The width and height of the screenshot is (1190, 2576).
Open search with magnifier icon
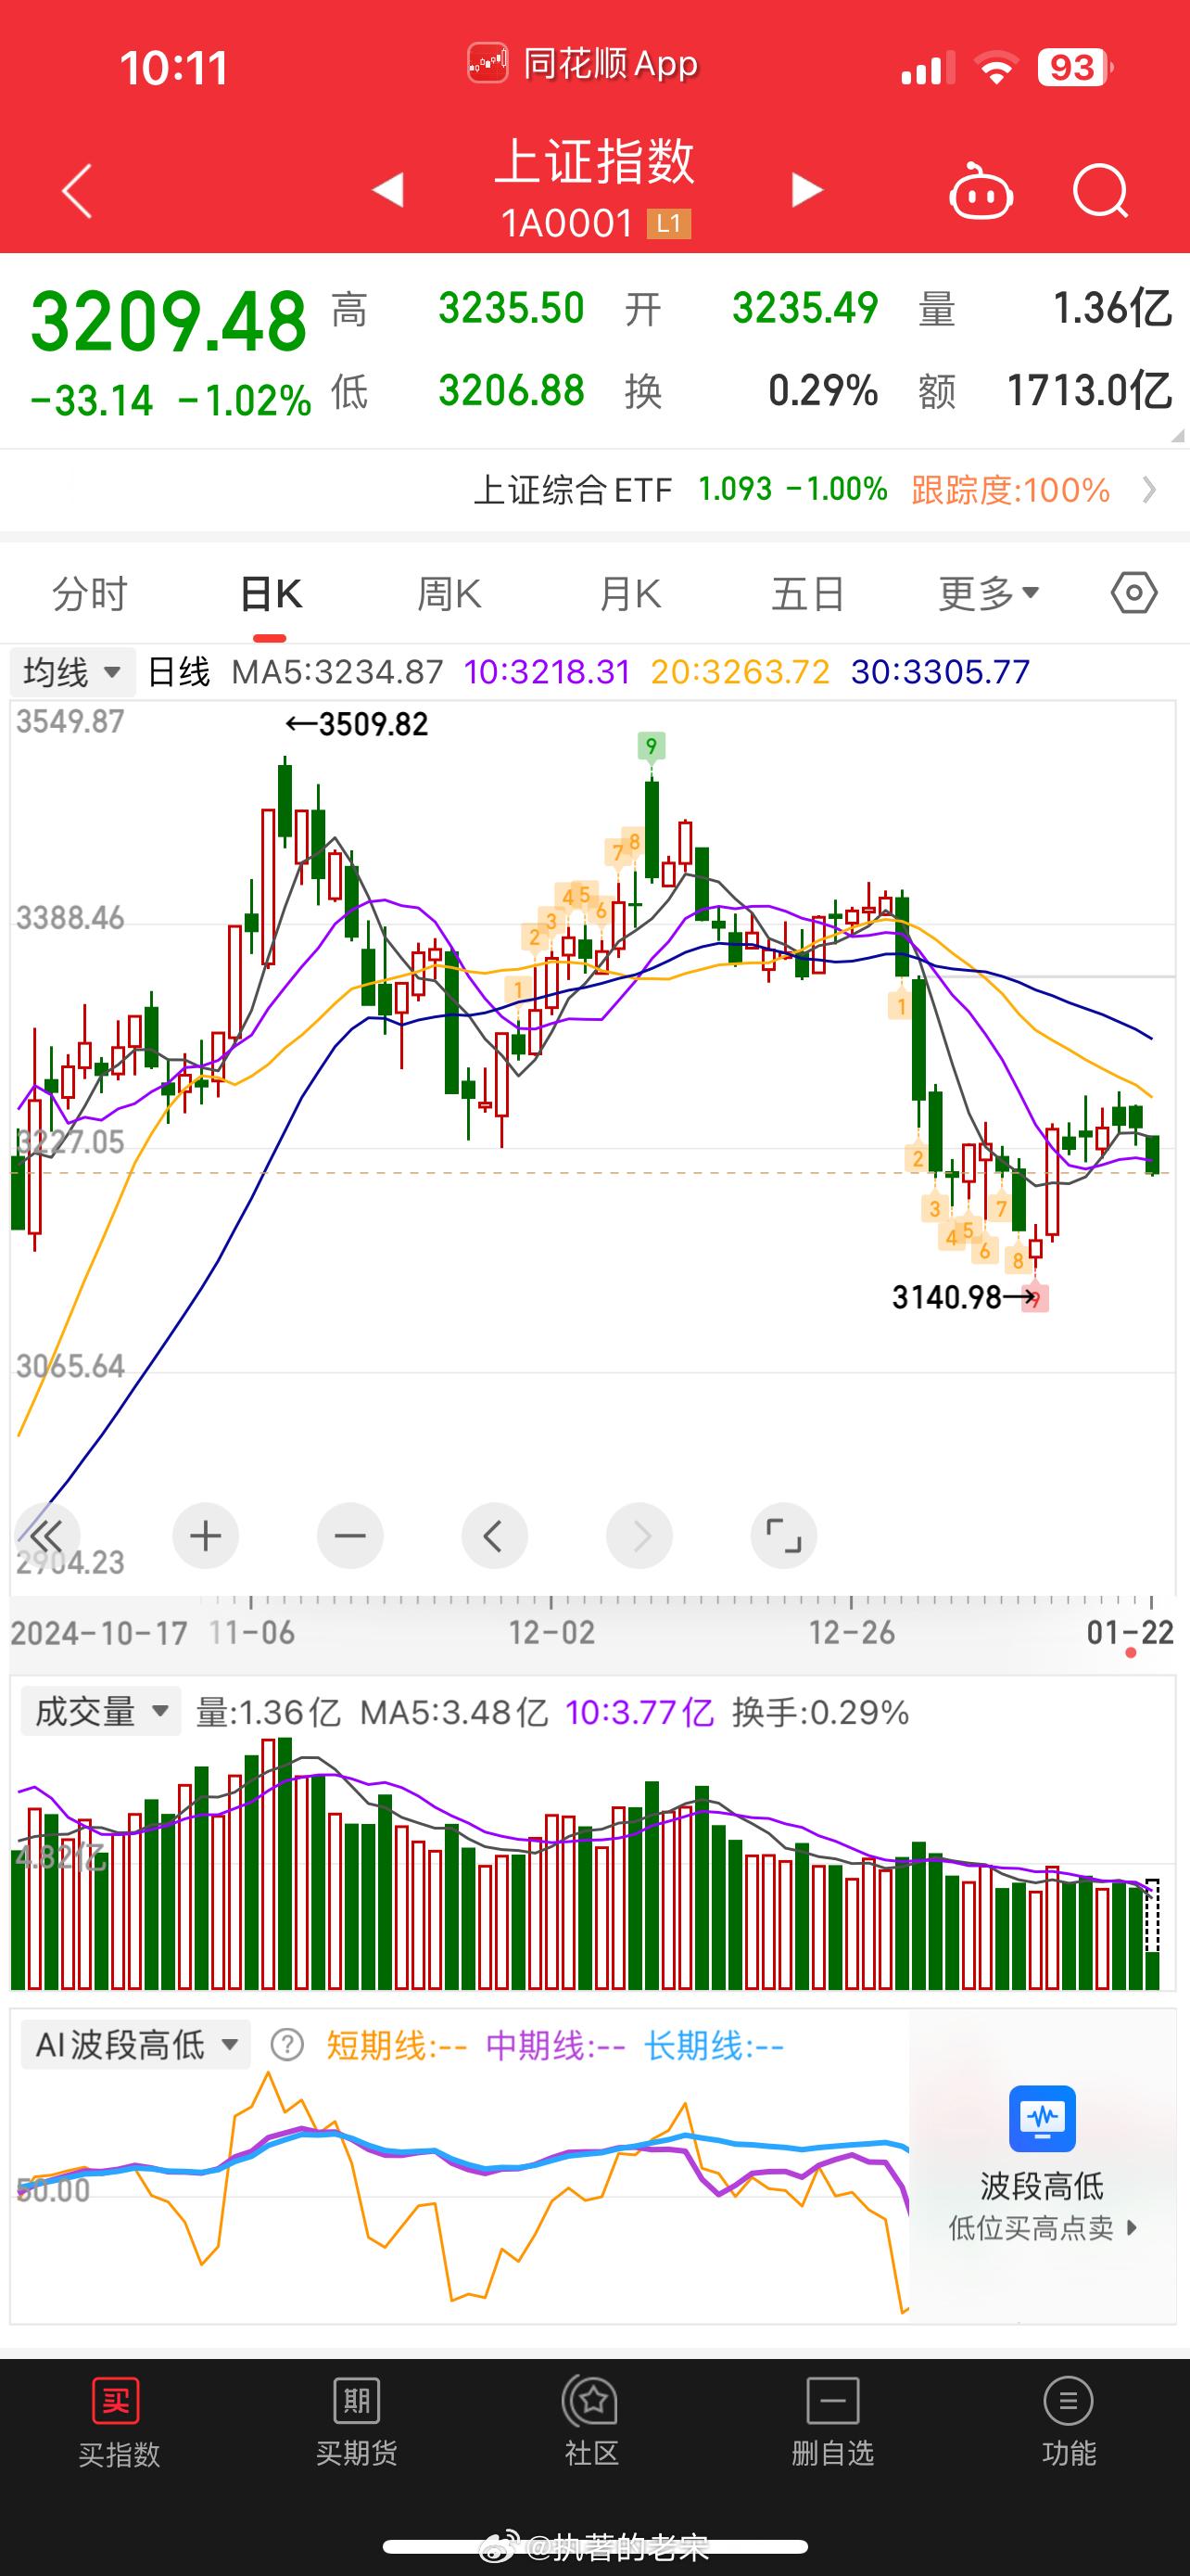(x=1100, y=190)
